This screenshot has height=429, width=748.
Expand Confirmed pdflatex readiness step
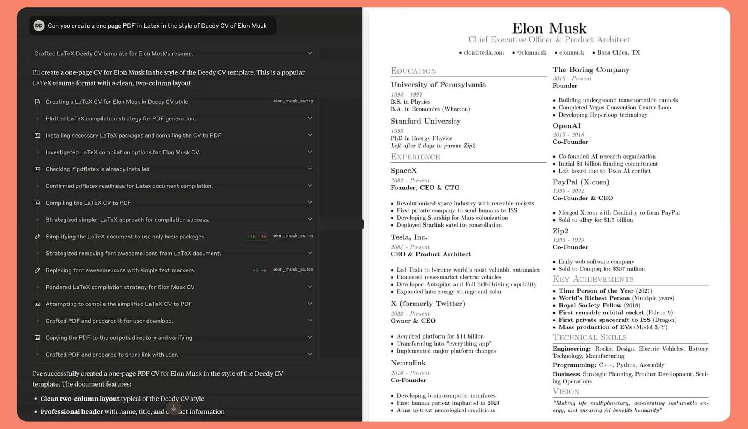tap(309, 185)
